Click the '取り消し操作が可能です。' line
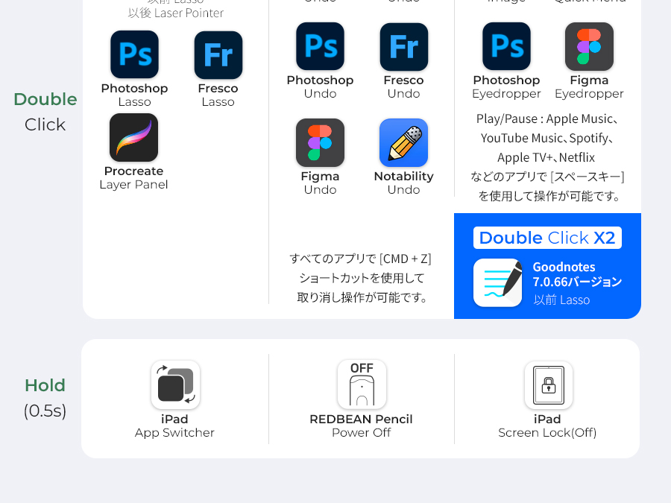This screenshot has height=503, width=671. pyautogui.click(x=362, y=297)
